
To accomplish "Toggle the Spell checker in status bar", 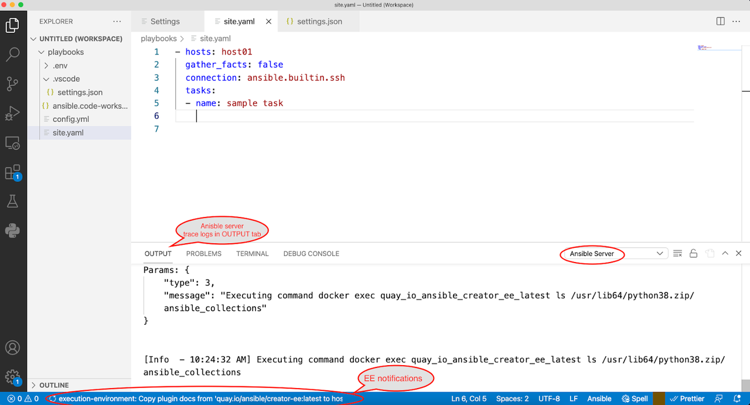I will click(x=635, y=399).
